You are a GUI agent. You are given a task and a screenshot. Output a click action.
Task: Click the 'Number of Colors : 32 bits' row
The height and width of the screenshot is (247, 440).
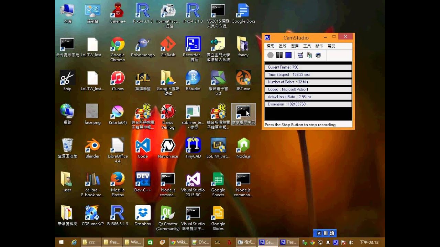pyautogui.click(x=308, y=82)
